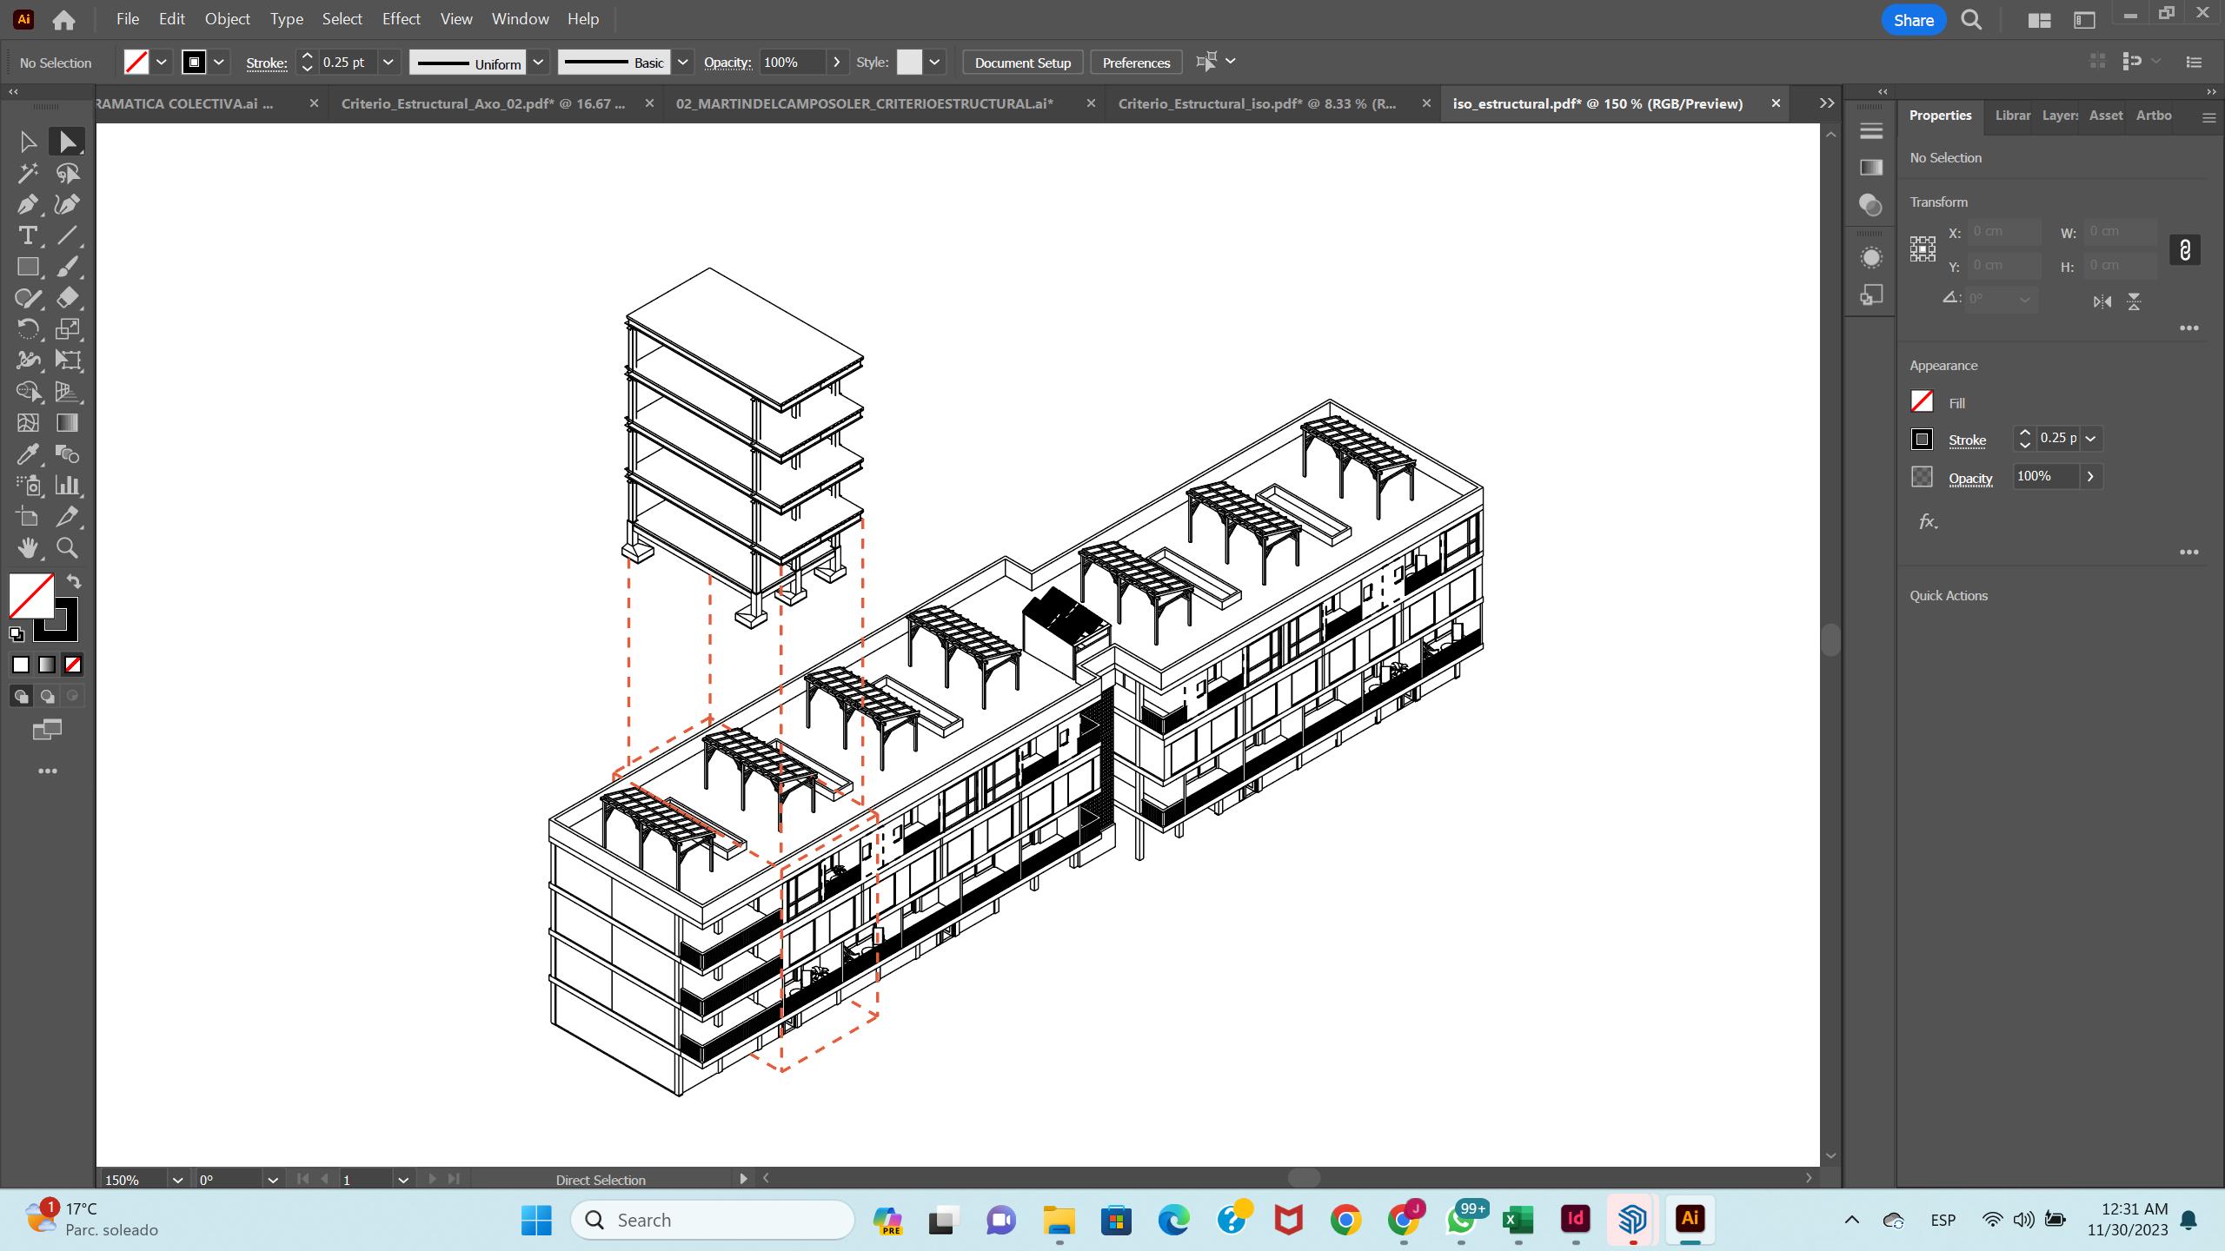This screenshot has height=1251, width=2225.
Task: Click the Fill swatch in Appearance panel
Action: [1922, 401]
